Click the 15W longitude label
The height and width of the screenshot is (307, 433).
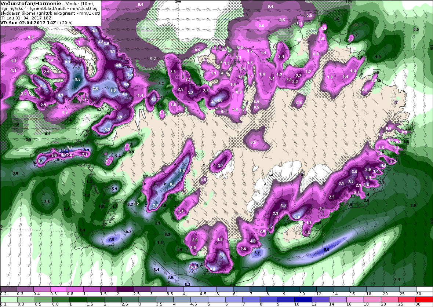coord(349,1)
